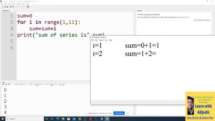Open Thonny Run menu
Viewport: 215px width, 121px height.
[13, 4]
